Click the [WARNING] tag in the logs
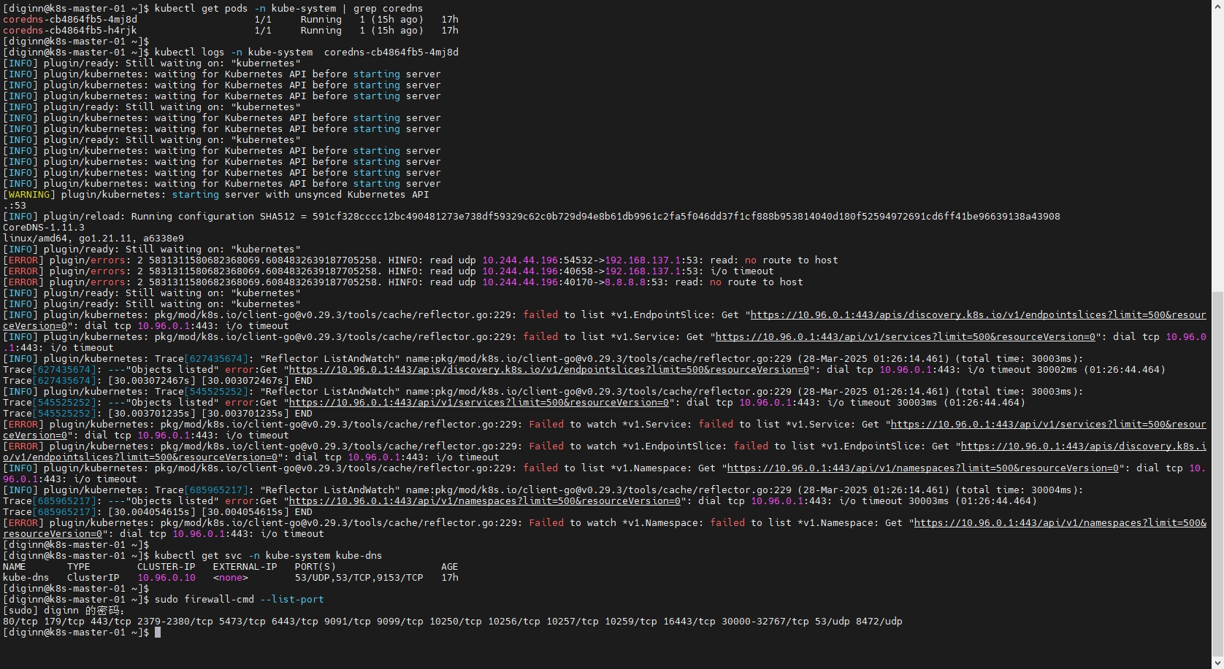 click(x=29, y=195)
